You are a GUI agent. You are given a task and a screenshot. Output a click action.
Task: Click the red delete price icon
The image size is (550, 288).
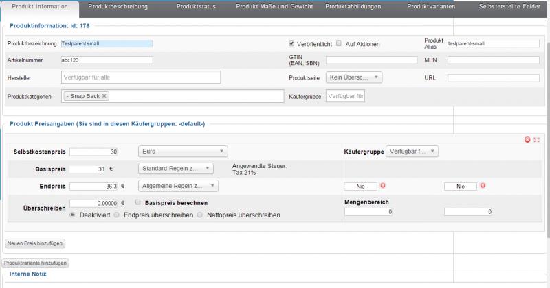pos(527,139)
